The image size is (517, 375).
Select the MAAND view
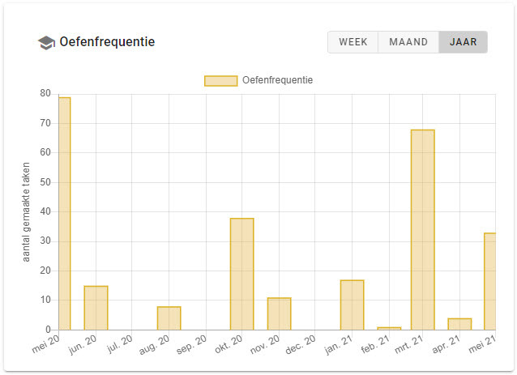point(408,42)
